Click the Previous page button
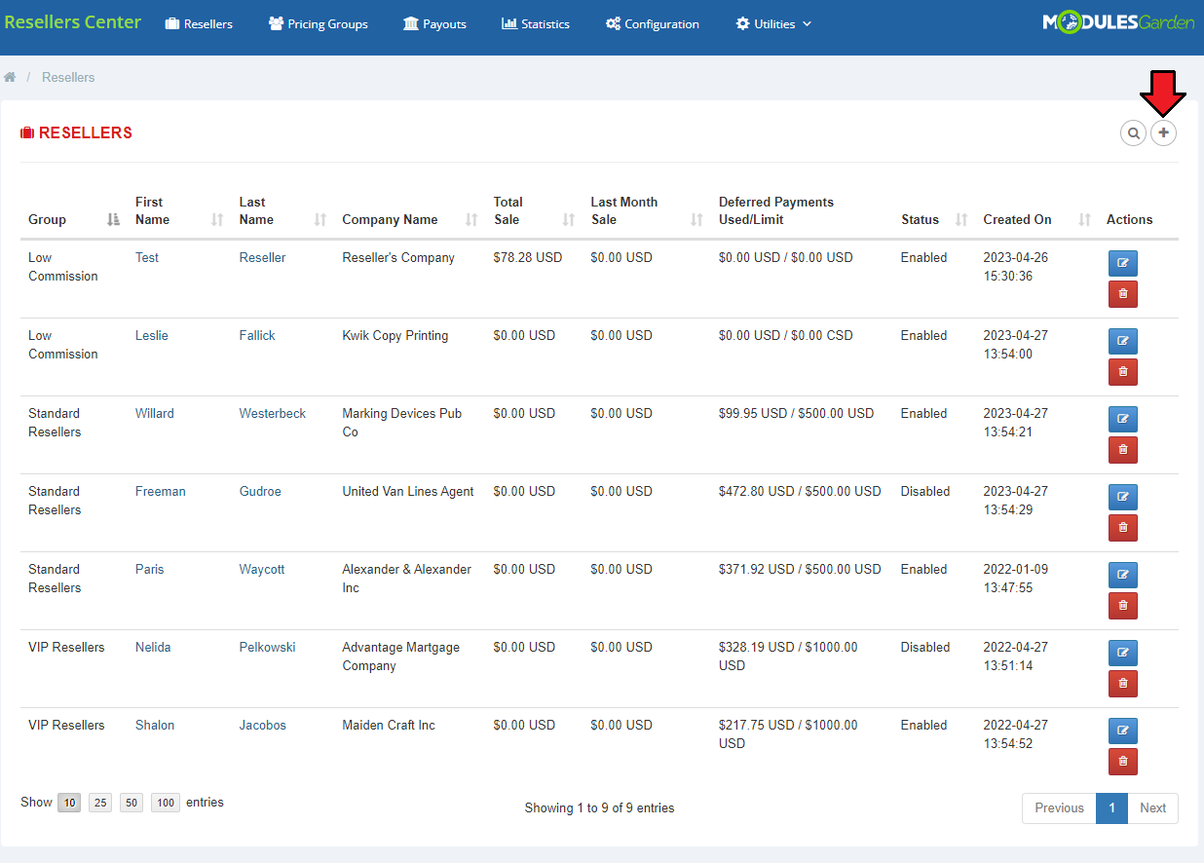The height and width of the screenshot is (863, 1204). coord(1059,807)
